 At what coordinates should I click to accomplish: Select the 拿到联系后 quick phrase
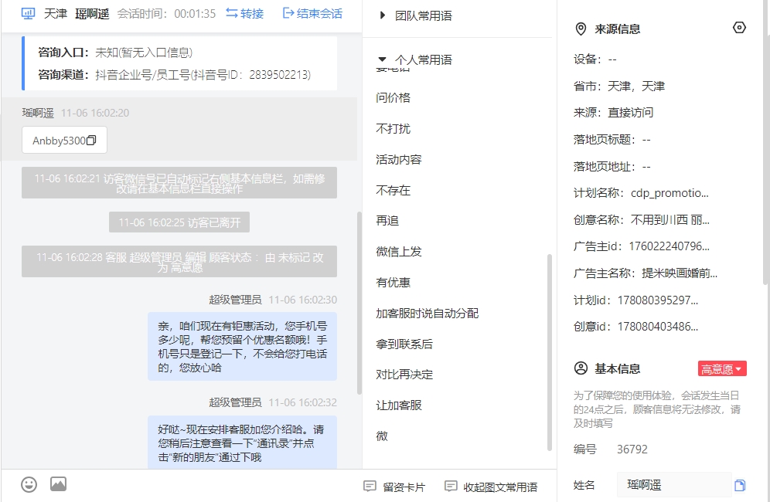(x=404, y=344)
